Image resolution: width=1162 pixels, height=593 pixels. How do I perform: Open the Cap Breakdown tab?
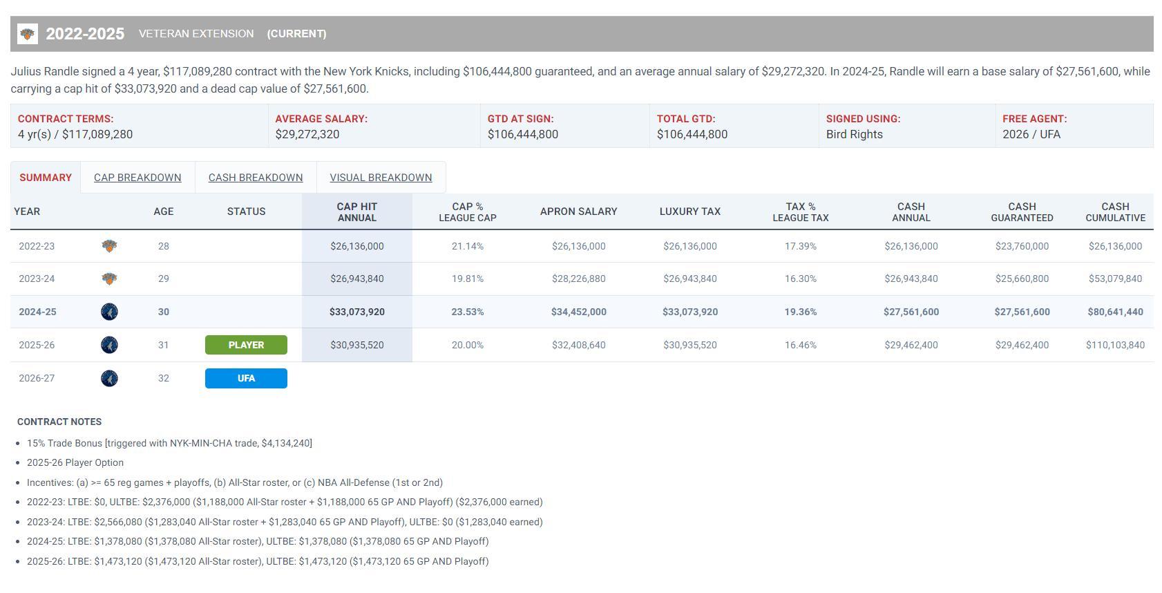pos(137,178)
